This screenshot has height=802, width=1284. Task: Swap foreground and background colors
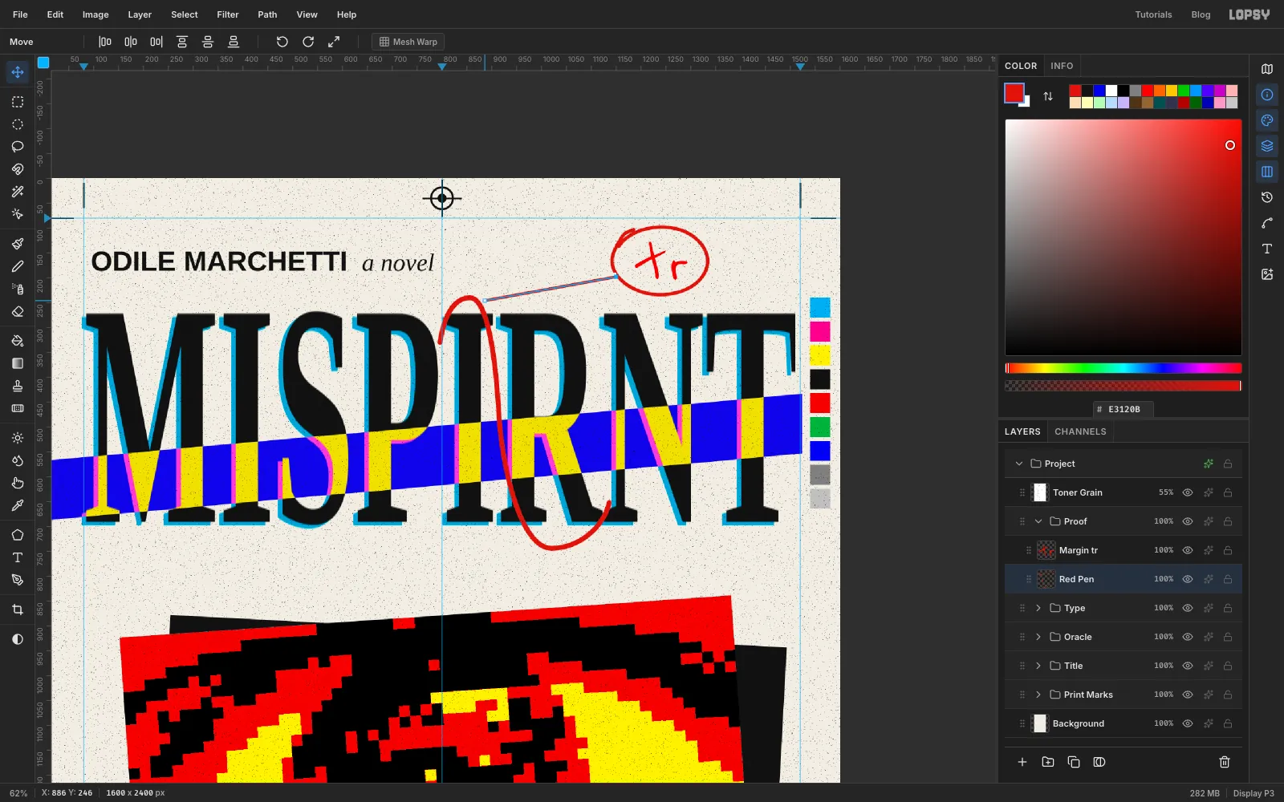click(1048, 96)
